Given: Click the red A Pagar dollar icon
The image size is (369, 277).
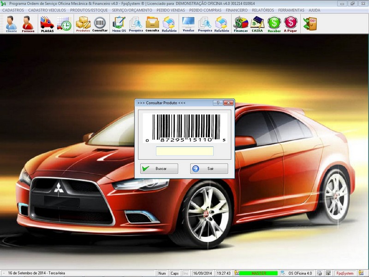Looking at the screenshot, I should (x=291, y=24).
